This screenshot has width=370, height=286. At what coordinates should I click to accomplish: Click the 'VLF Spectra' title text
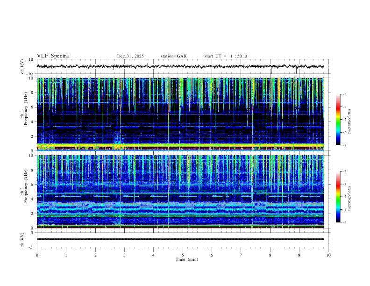pyautogui.click(x=53, y=56)
